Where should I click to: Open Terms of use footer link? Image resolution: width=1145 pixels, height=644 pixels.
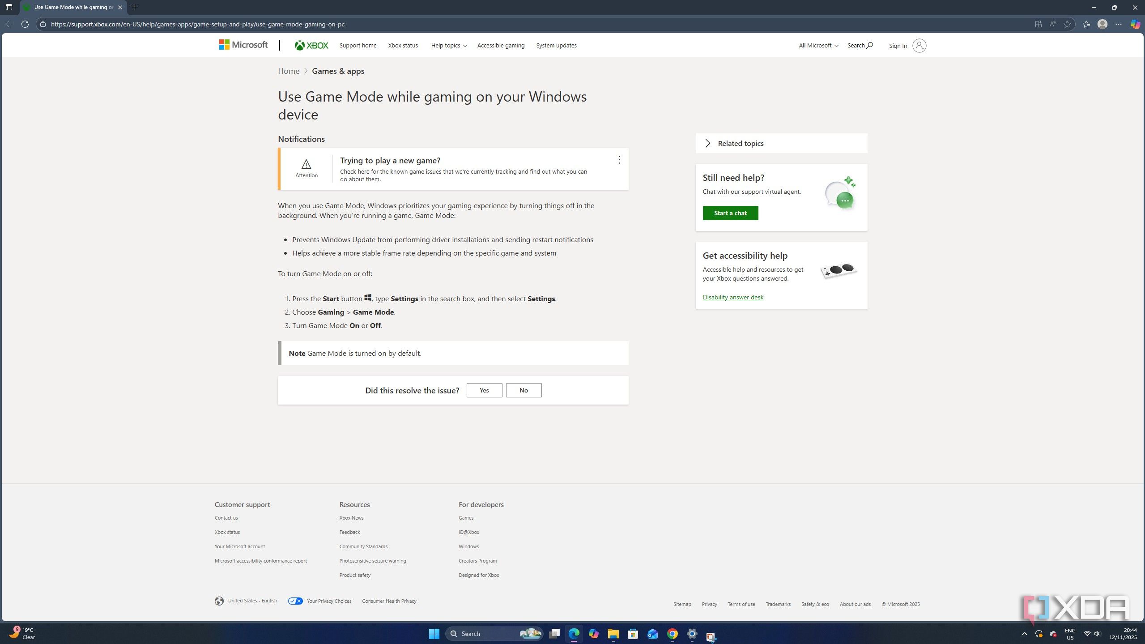click(x=741, y=604)
